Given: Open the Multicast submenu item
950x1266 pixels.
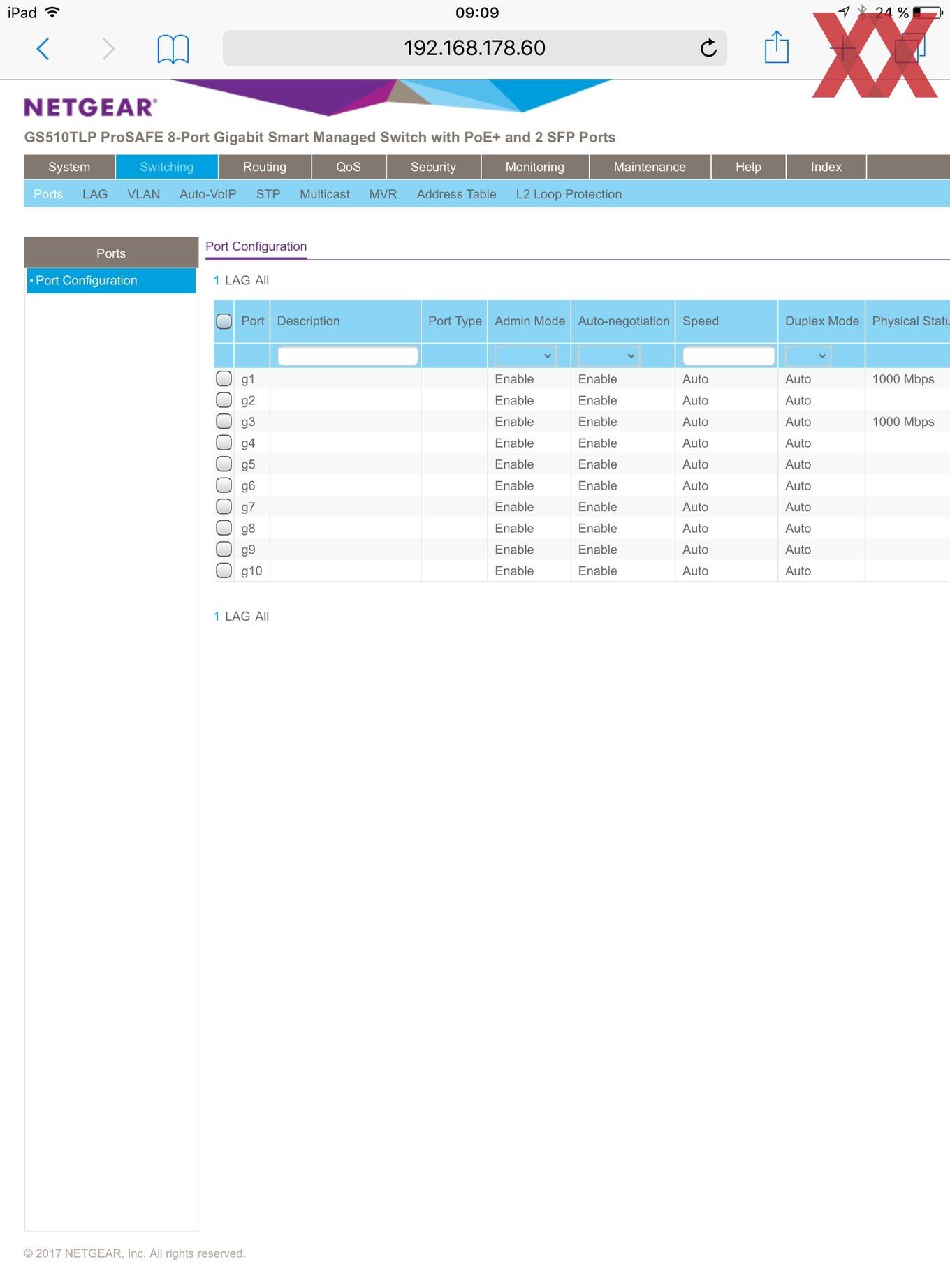Looking at the screenshot, I should coord(325,194).
